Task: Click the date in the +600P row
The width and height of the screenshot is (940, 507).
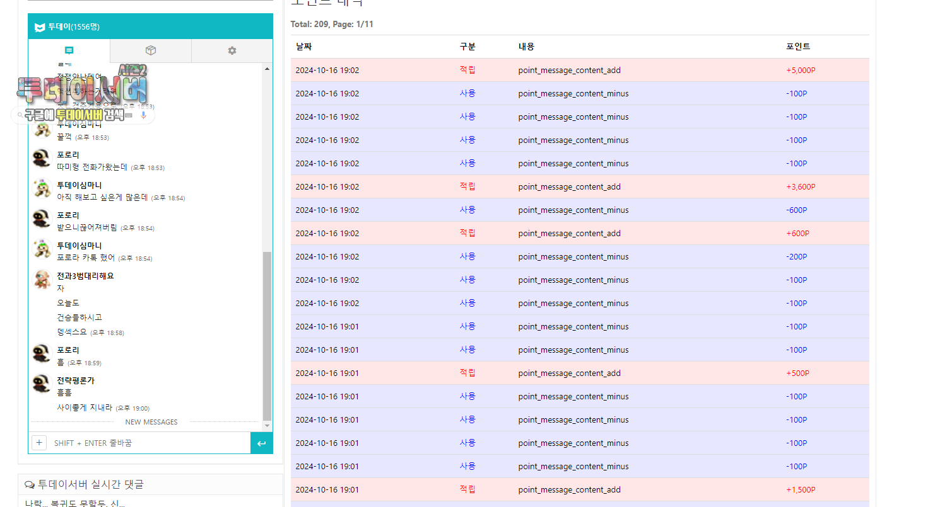Action: click(327, 233)
